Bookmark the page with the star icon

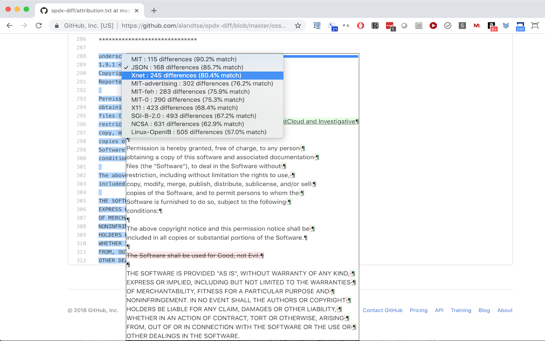(x=298, y=26)
